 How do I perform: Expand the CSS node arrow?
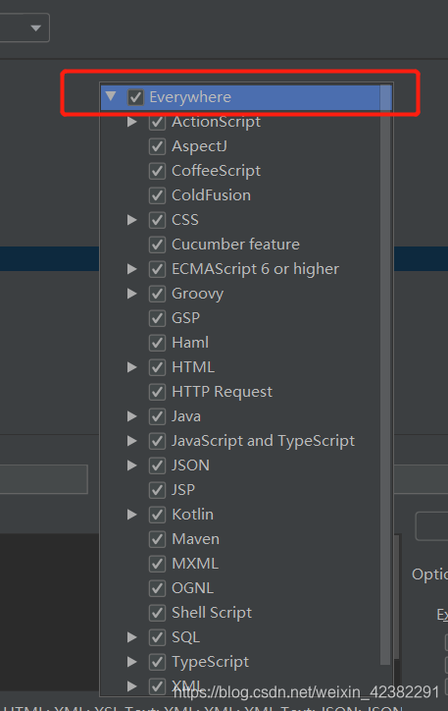(131, 220)
